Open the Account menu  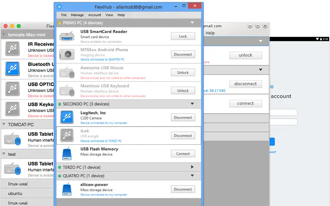coord(95,15)
